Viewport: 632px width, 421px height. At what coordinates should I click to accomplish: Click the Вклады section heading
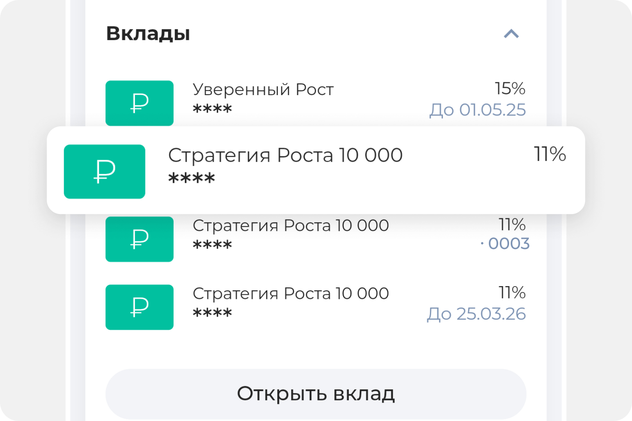tap(148, 34)
